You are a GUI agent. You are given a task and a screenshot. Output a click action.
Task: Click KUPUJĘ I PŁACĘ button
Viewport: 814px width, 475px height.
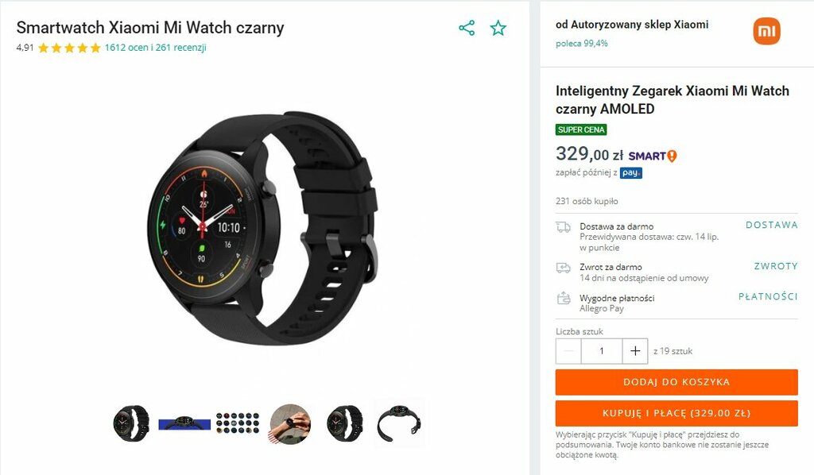(x=676, y=413)
